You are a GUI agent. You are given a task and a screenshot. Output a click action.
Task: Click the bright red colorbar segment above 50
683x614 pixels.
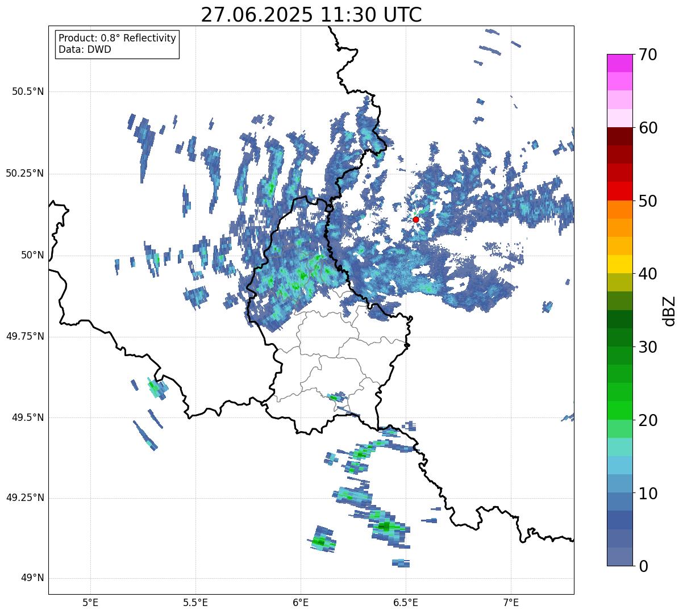[620, 191]
